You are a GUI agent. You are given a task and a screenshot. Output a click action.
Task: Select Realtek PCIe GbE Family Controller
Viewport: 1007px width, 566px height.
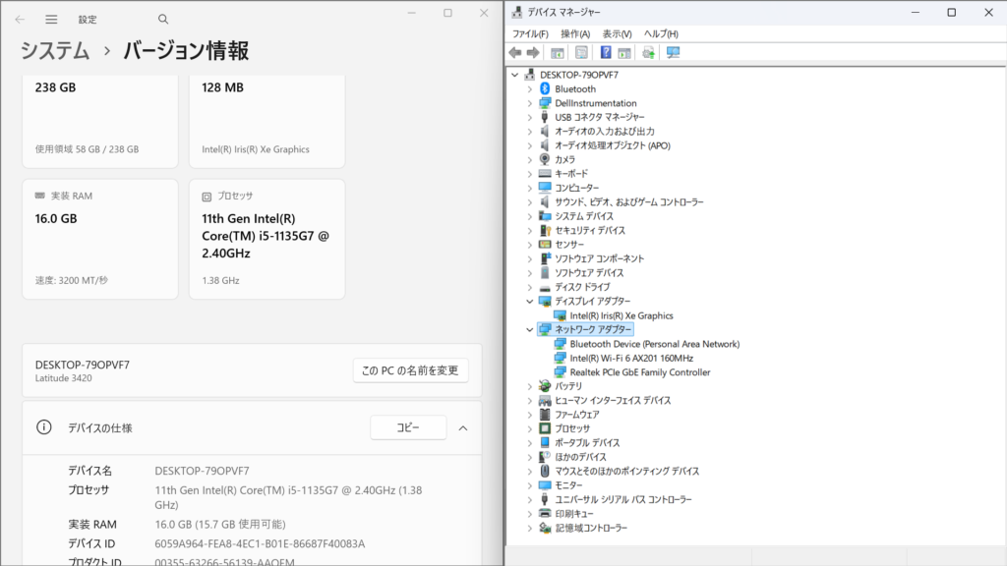point(639,372)
